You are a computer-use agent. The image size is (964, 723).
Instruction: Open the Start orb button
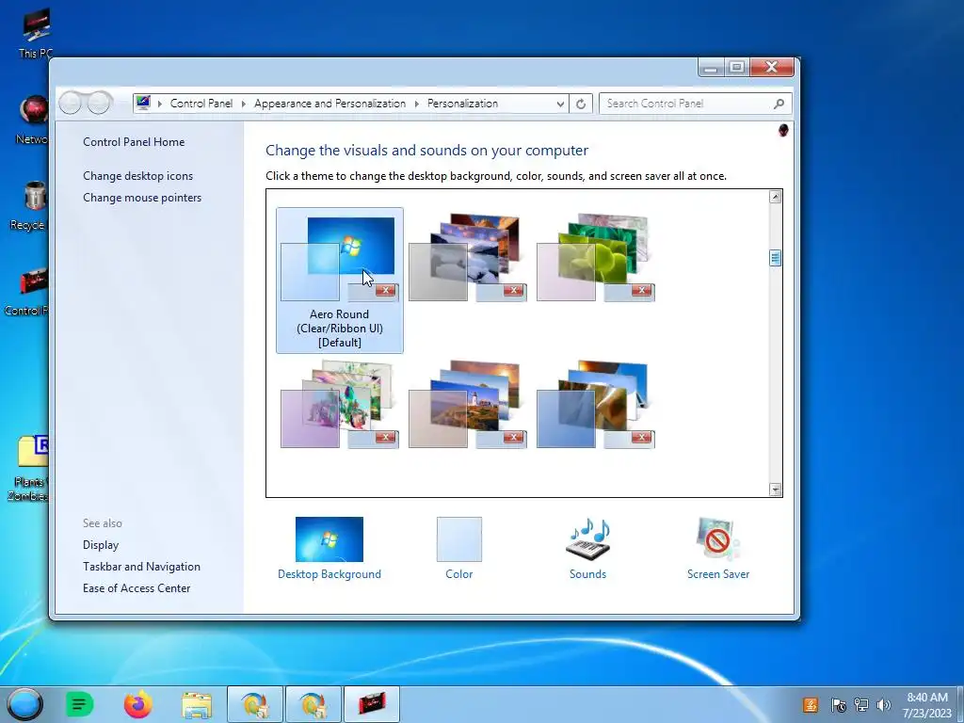(x=25, y=704)
